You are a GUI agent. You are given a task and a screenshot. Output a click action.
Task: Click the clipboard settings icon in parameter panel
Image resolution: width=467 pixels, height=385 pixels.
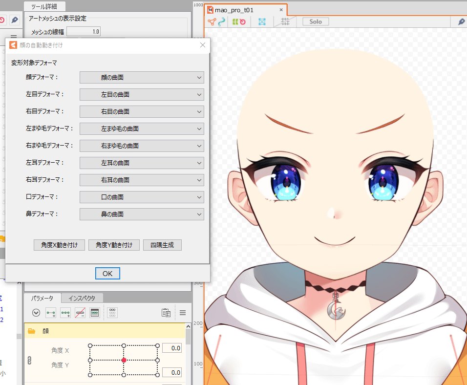[166, 313]
